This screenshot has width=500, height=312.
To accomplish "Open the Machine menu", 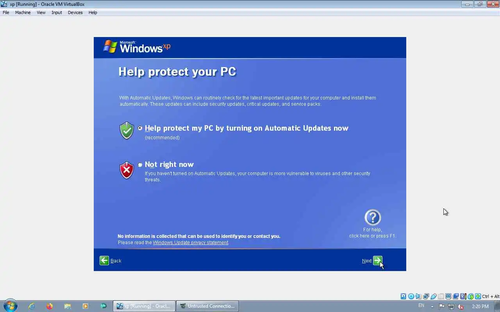I will 23,12.
